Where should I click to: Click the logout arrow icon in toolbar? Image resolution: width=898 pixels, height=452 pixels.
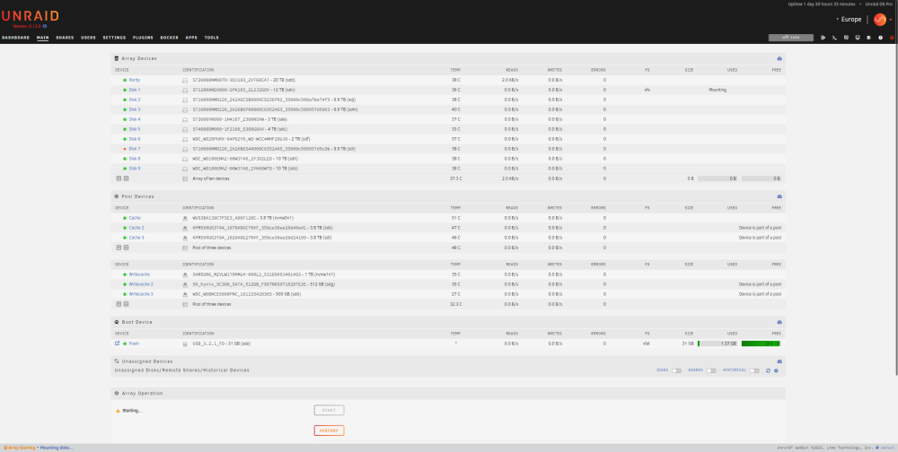click(x=823, y=38)
